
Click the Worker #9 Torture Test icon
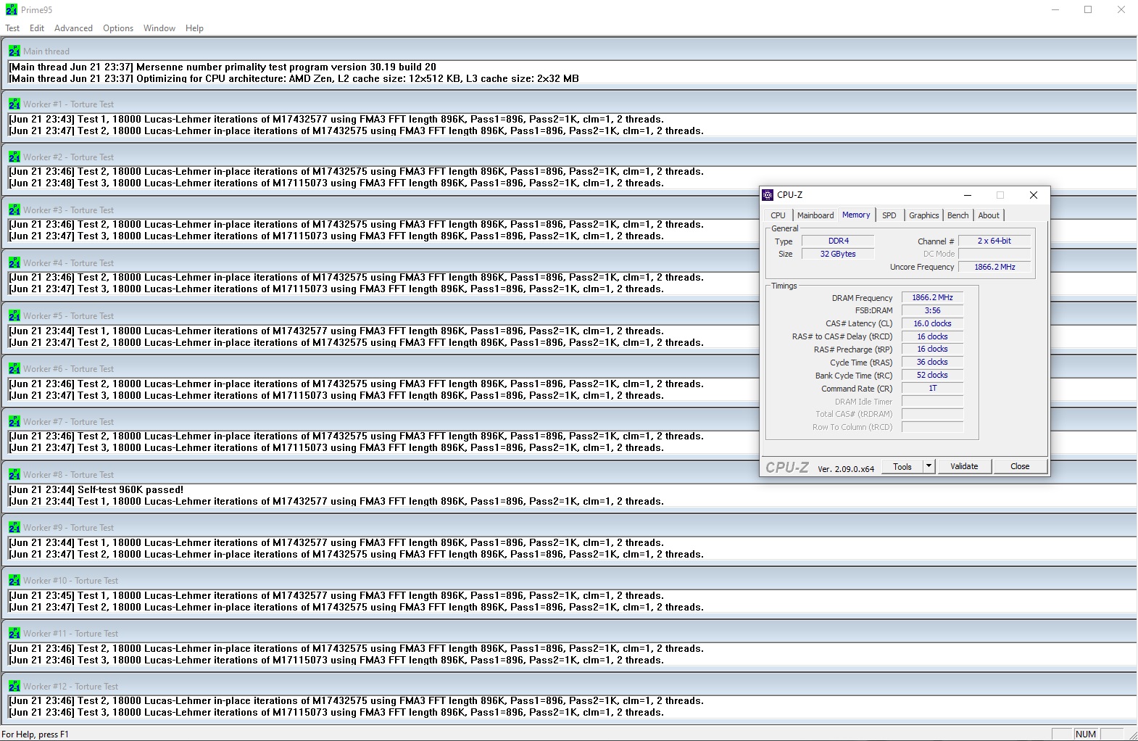pyautogui.click(x=14, y=527)
